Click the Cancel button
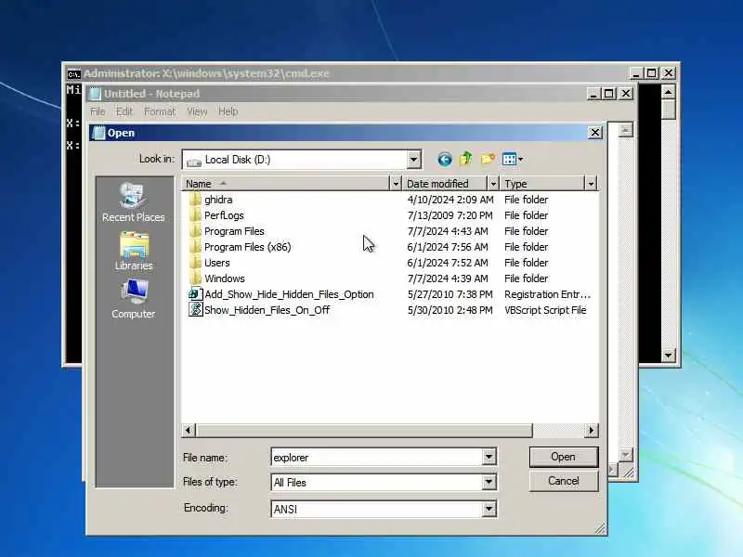 (564, 481)
